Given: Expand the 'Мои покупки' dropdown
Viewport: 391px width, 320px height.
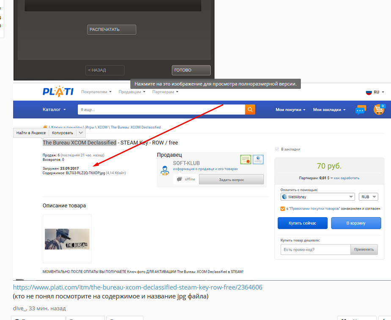Looking at the screenshot, I should point(291,110).
